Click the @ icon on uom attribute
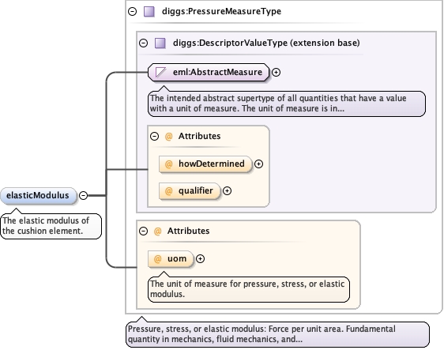Viewport: 444px width, 350px height. 157,259
